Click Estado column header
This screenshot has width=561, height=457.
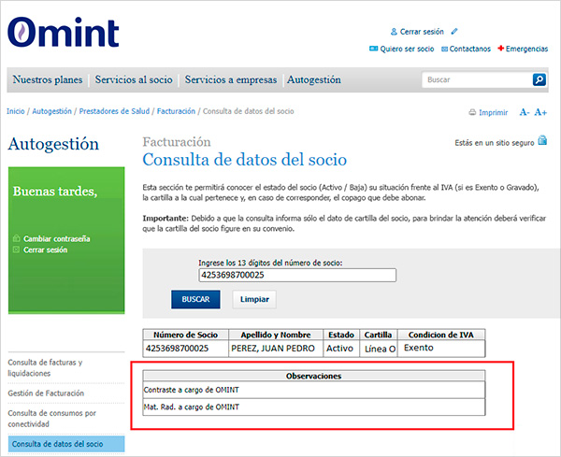341,335
